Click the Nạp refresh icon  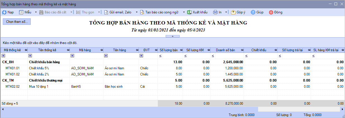[x=4, y=12]
